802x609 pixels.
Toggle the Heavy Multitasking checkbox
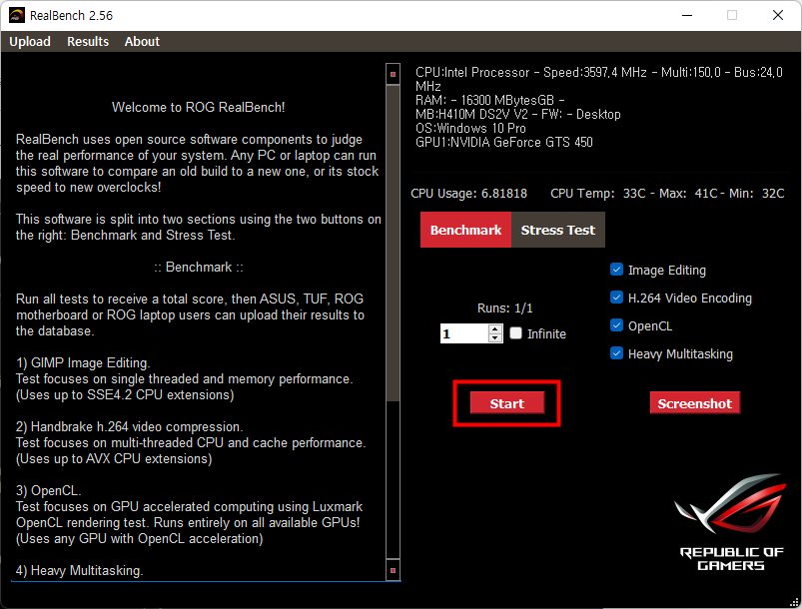pos(616,353)
